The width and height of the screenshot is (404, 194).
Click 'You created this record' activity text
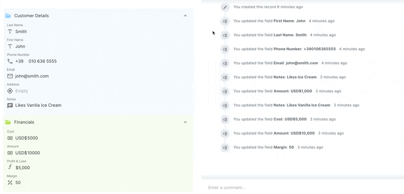tap(255, 7)
